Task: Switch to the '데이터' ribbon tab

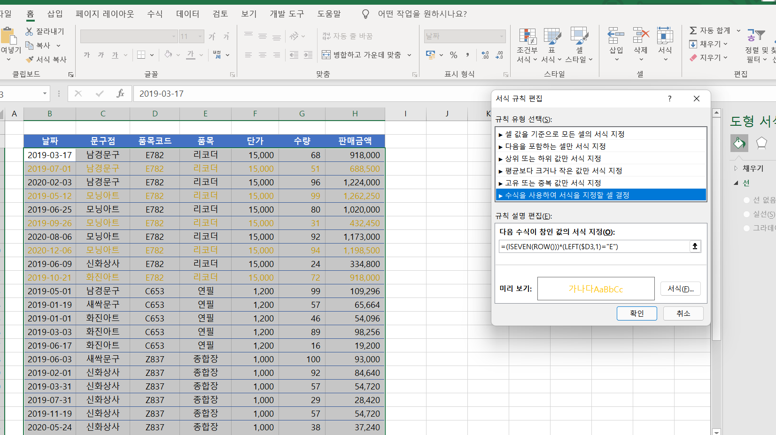Action: 187,14
